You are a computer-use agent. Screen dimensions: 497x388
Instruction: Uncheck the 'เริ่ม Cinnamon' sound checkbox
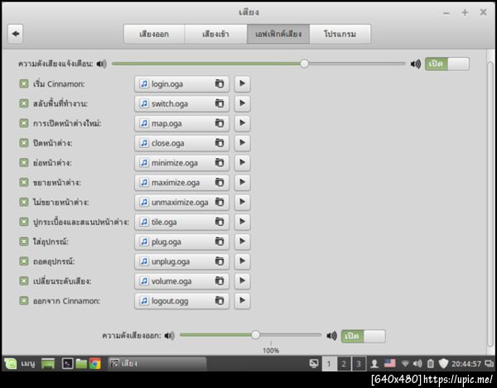coord(24,84)
